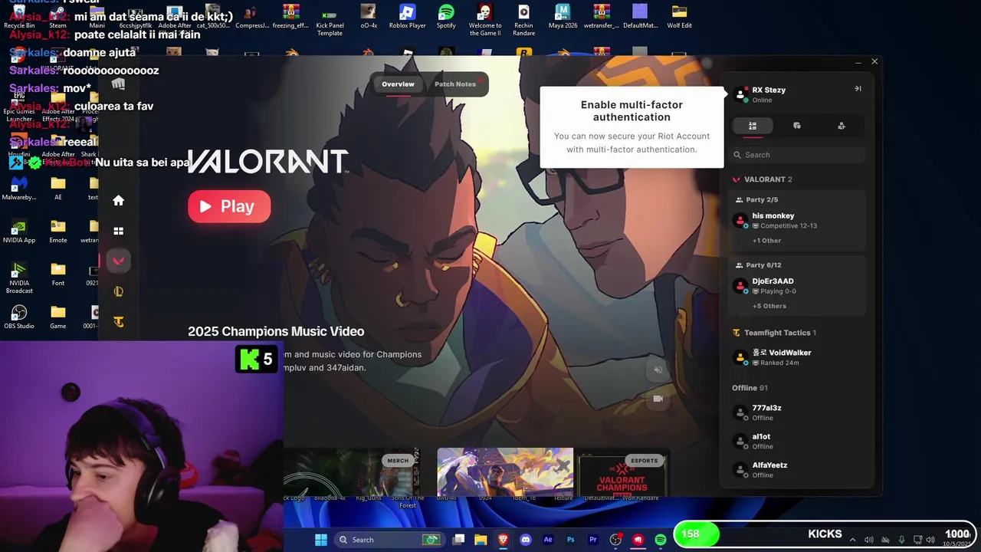Select friend VoidWalker
This screenshot has width=981, height=552.
(797, 357)
